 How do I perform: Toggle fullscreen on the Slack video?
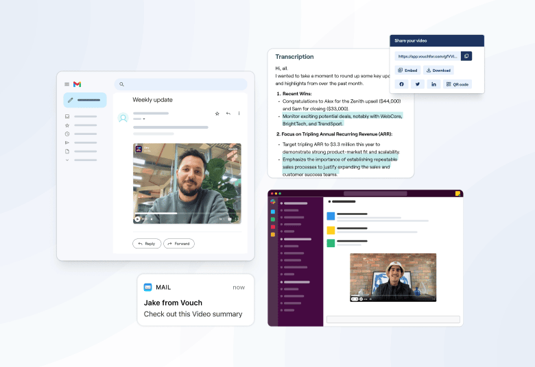point(433,299)
